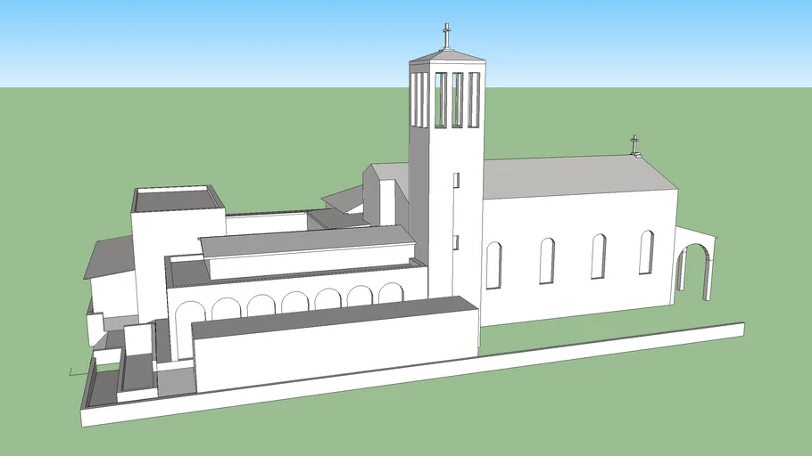Image resolution: width=812 pixels, height=456 pixels.
Task: Click the axis origin marker at left edge
Action: point(73,371)
